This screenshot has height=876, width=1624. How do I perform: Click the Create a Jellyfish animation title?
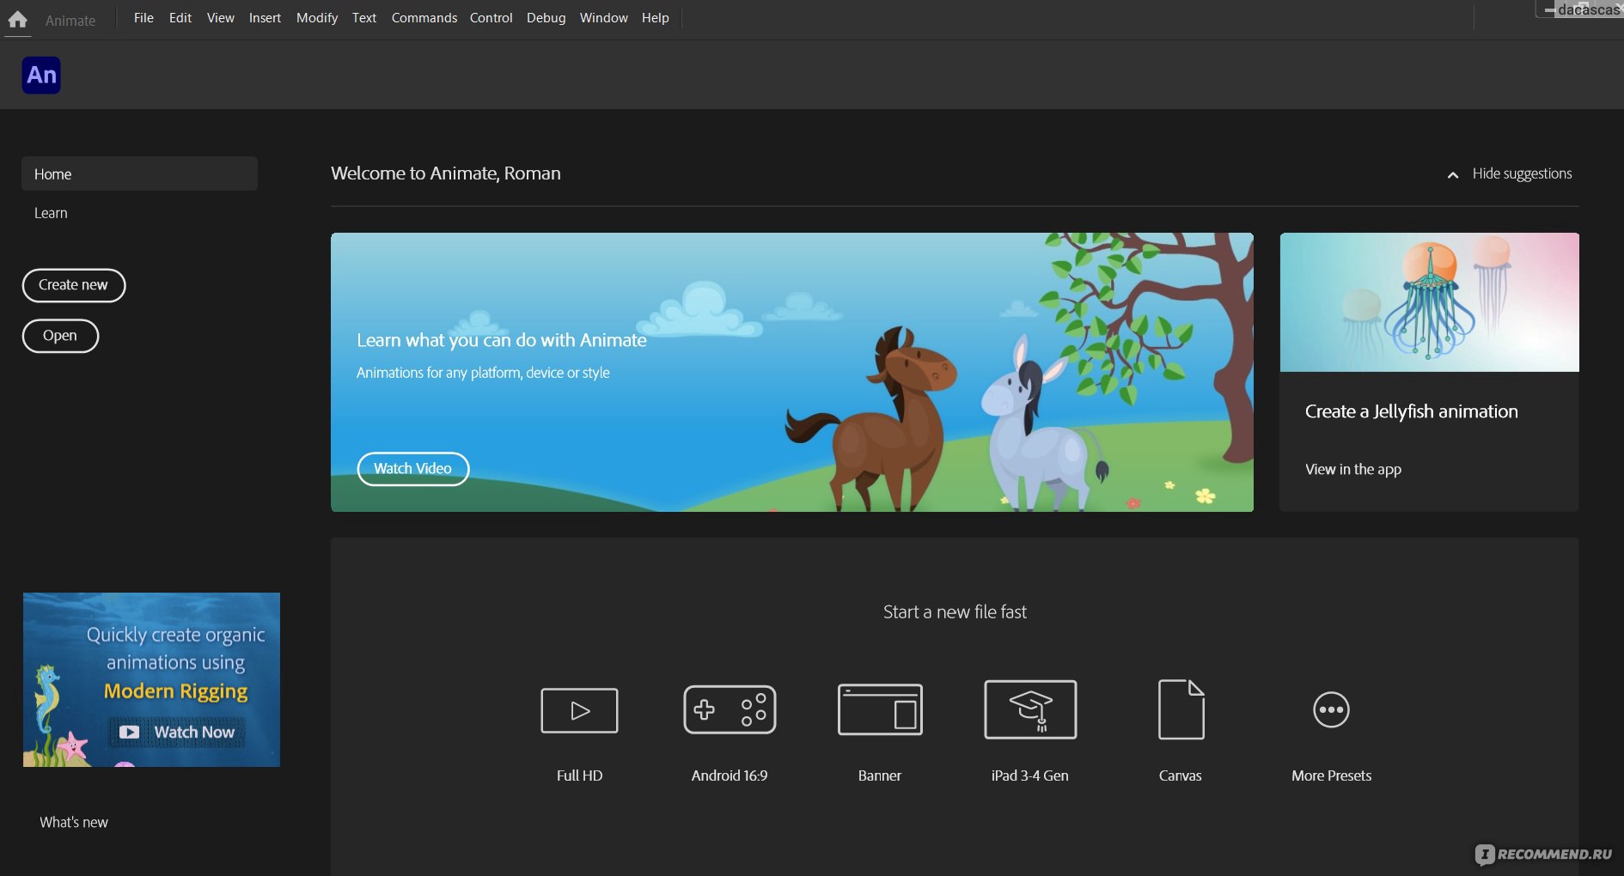1411,411
